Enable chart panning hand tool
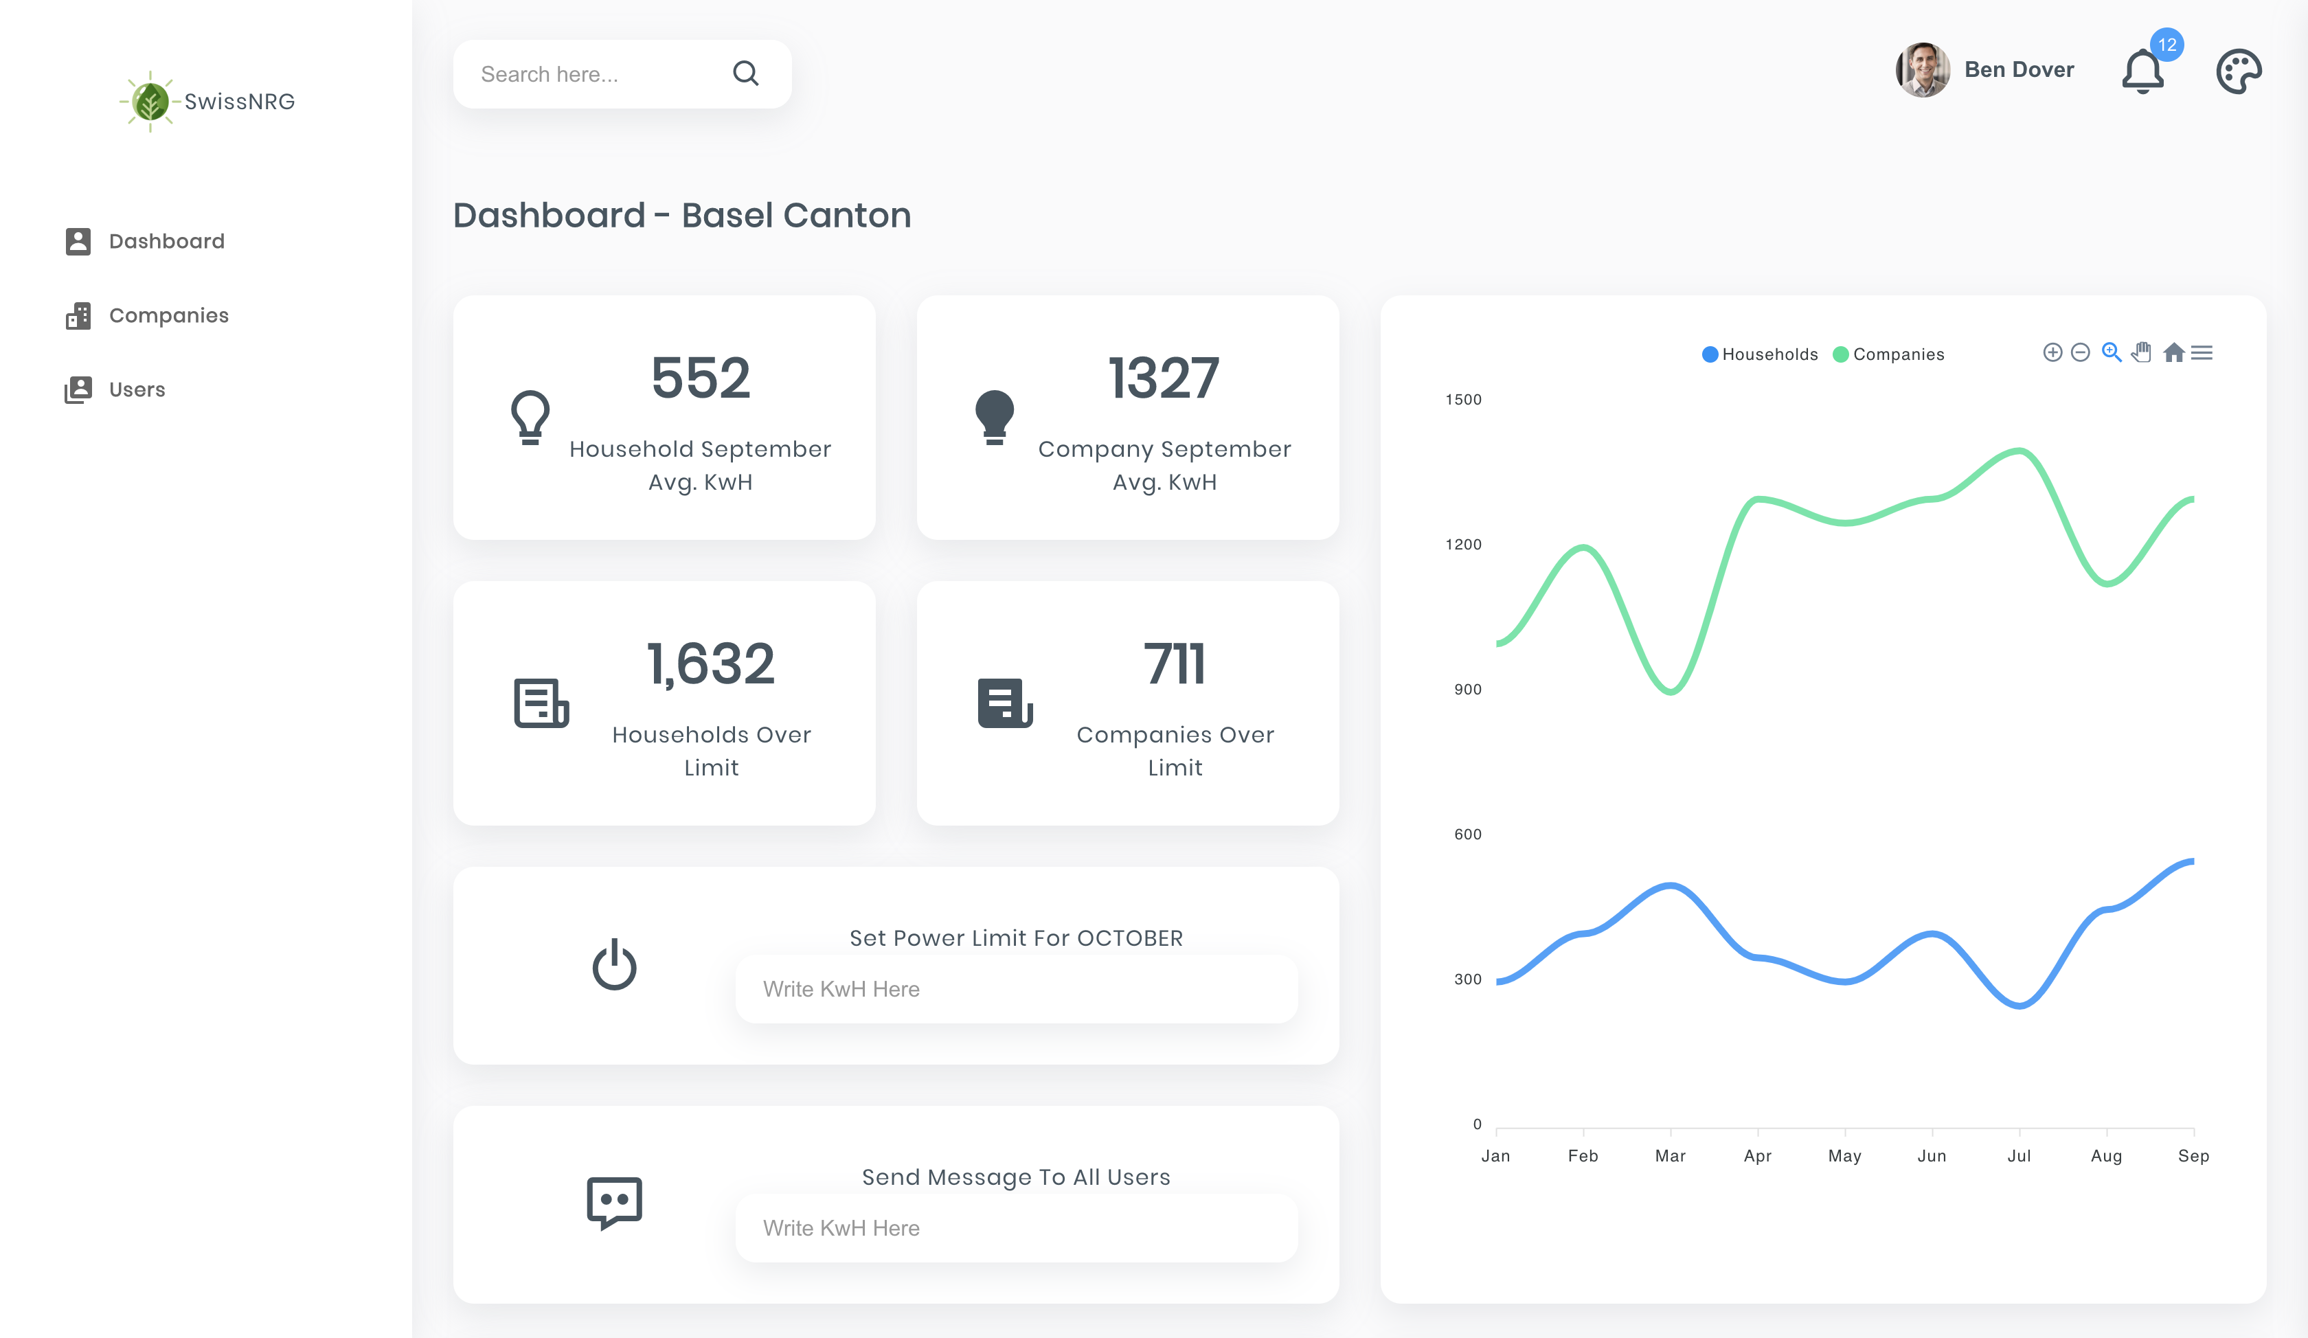Viewport: 2308px width, 1338px height. pyautogui.click(x=2141, y=352)
